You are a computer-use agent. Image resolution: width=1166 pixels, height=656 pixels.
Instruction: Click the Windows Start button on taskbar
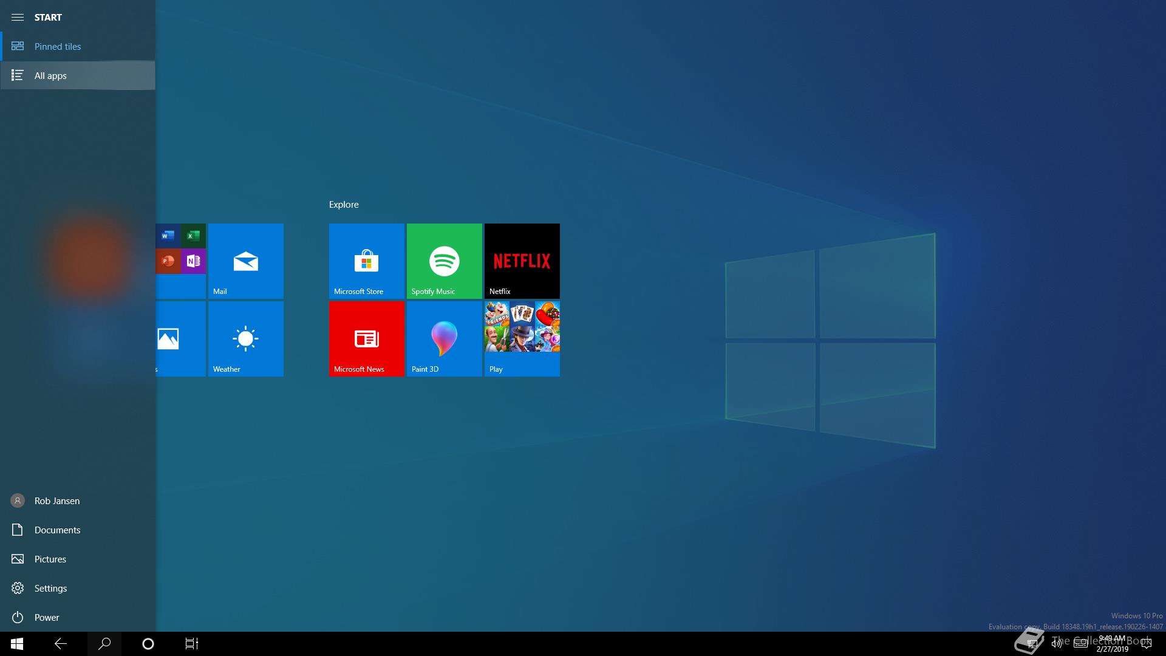pyautogui.click(x=17, y=644)
